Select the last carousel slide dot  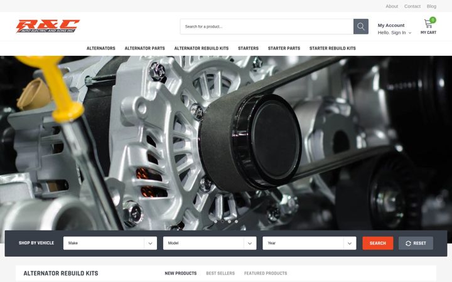pos(237,222)
